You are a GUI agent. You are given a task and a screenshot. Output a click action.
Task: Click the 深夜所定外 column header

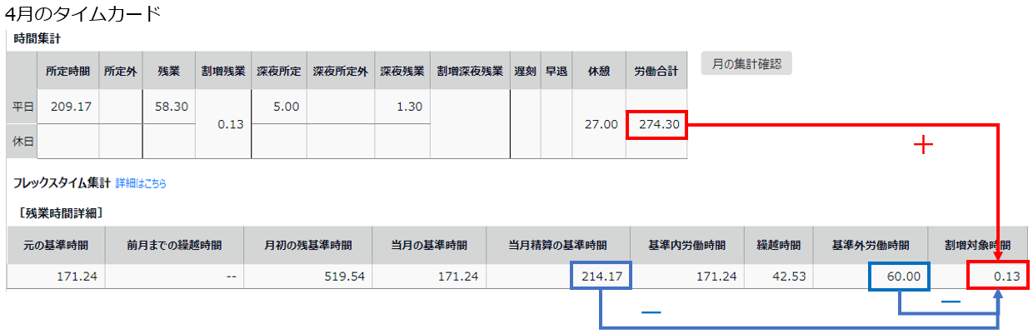(340, 71)
